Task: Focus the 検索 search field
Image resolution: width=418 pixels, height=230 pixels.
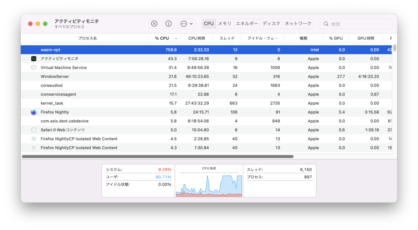Action: pyautogui.click(x=356, y=24)
